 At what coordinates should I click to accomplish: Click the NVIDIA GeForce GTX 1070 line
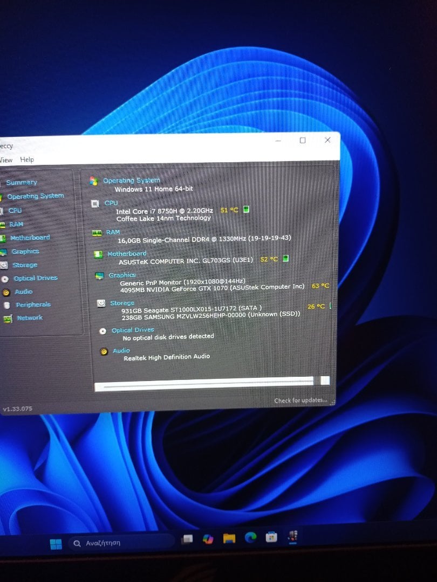212,288
